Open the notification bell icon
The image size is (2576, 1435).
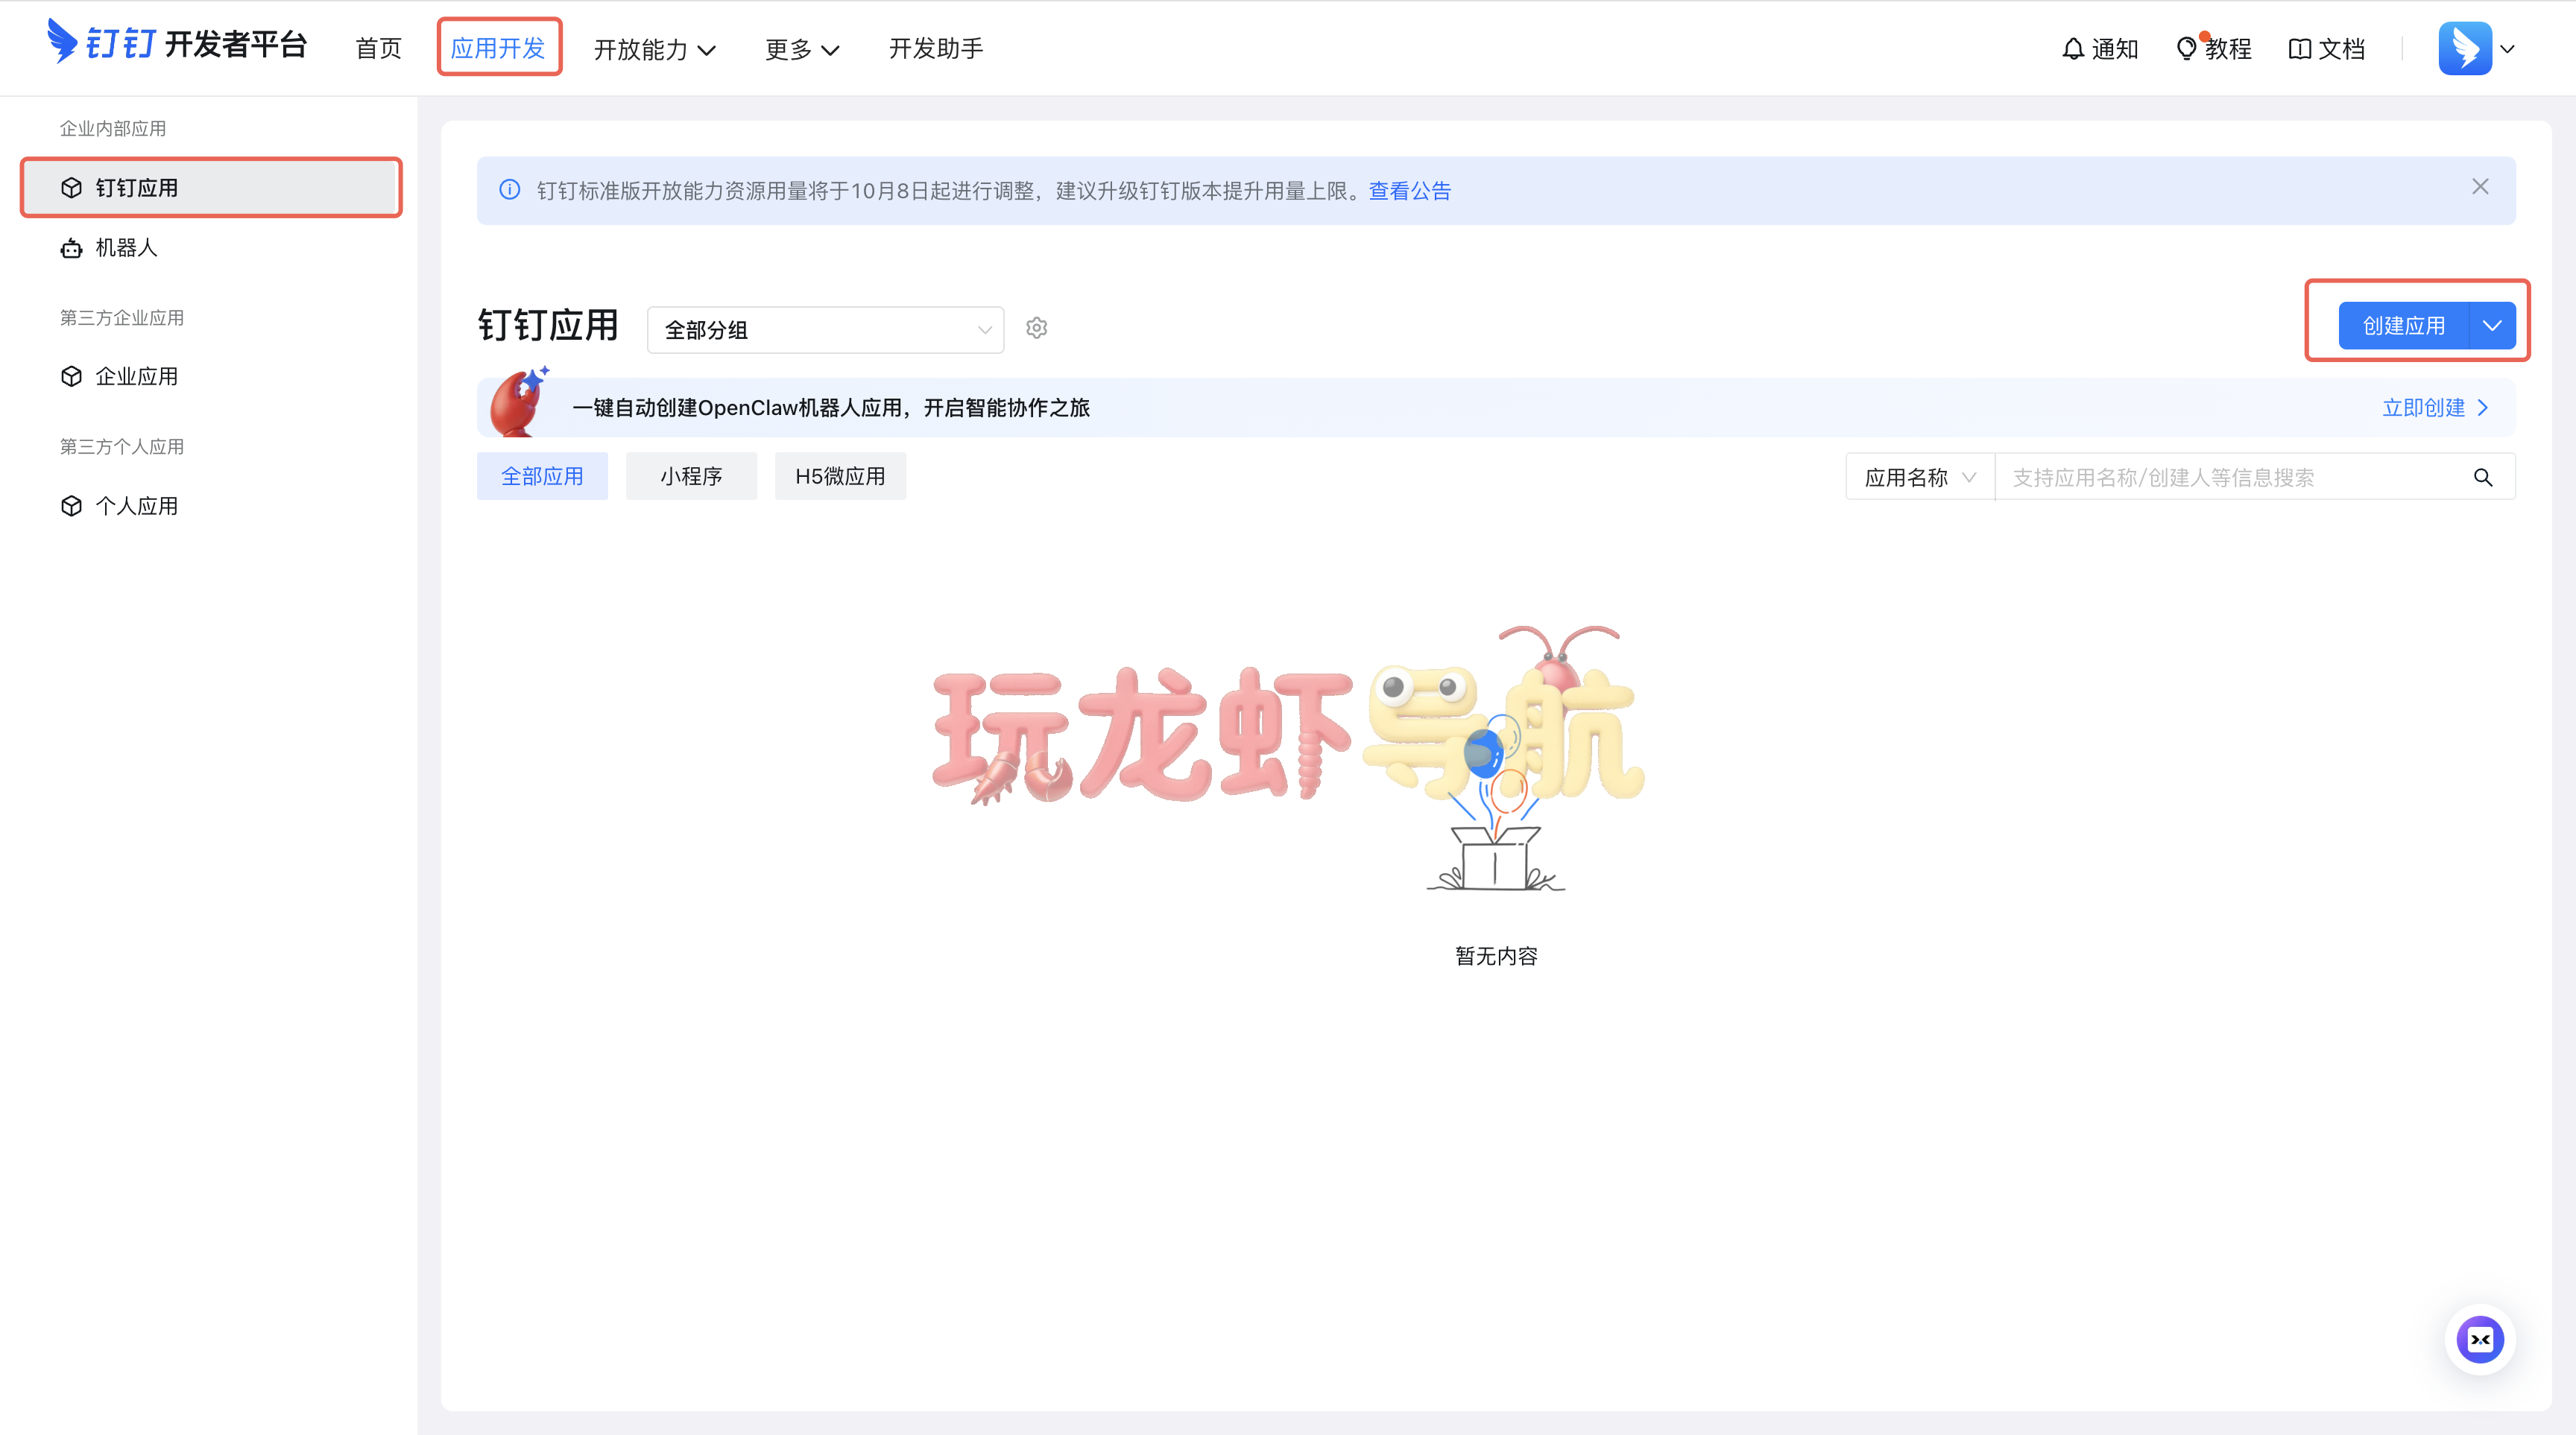tap(2073, 48)
